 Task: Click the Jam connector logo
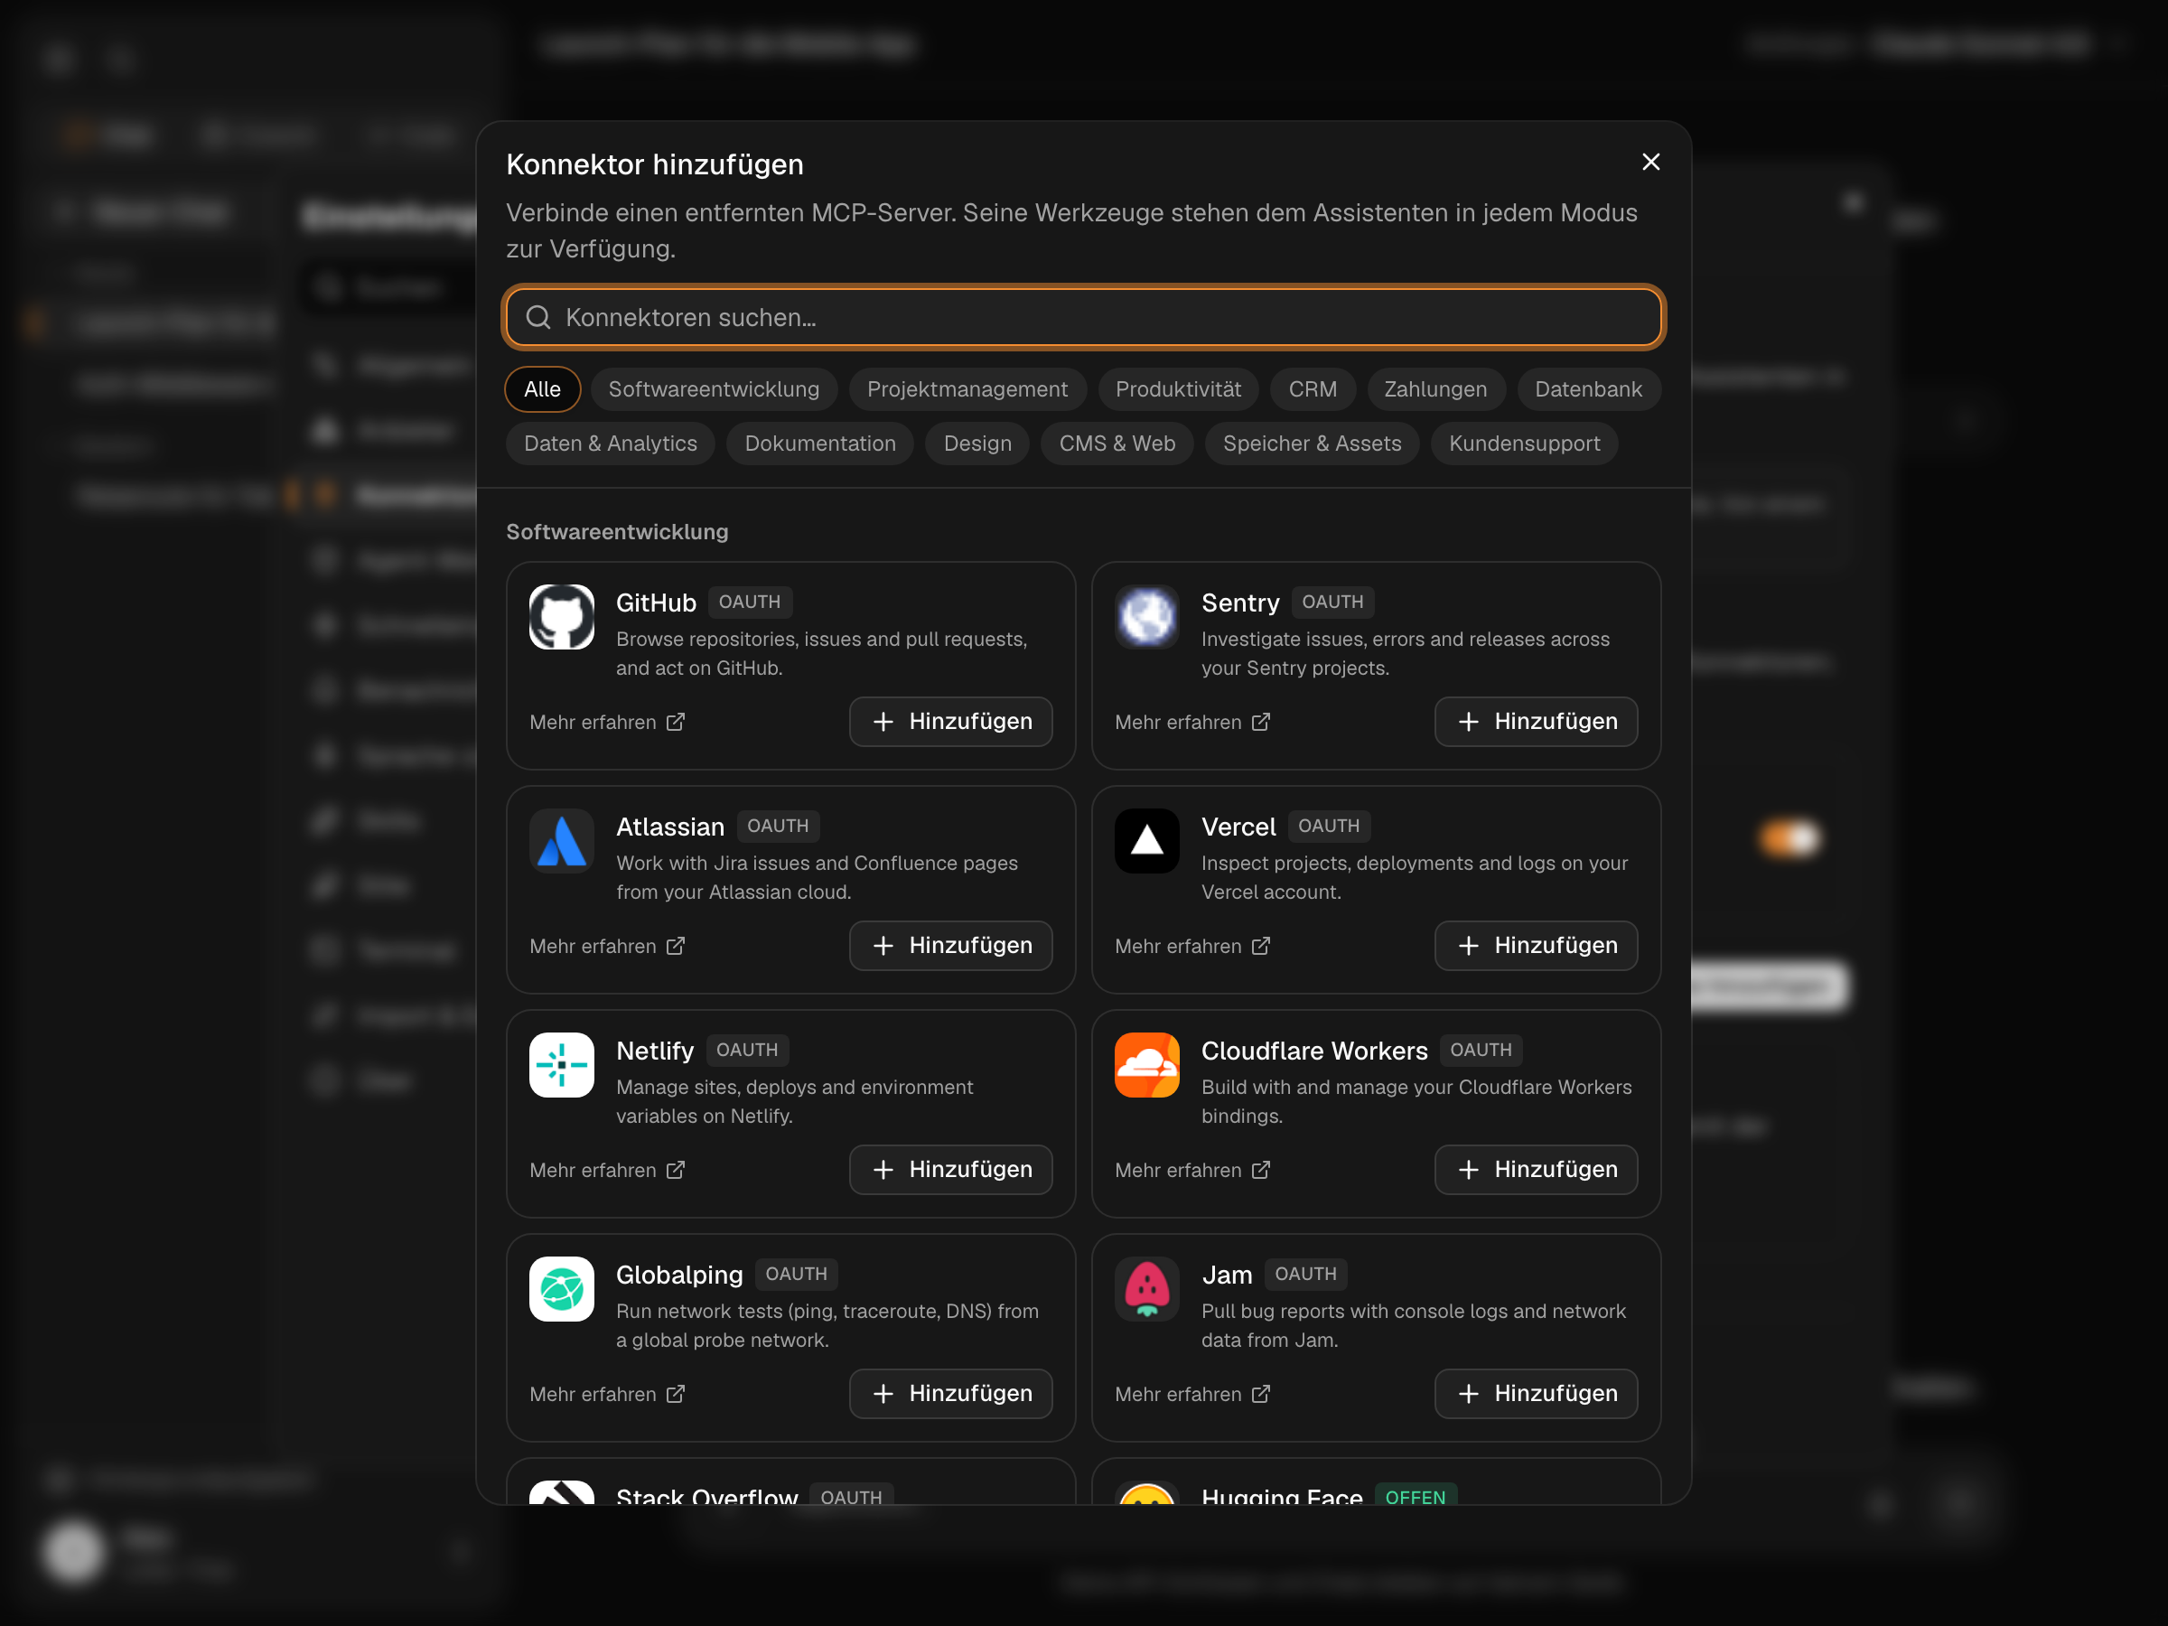click(1146, 1289)
